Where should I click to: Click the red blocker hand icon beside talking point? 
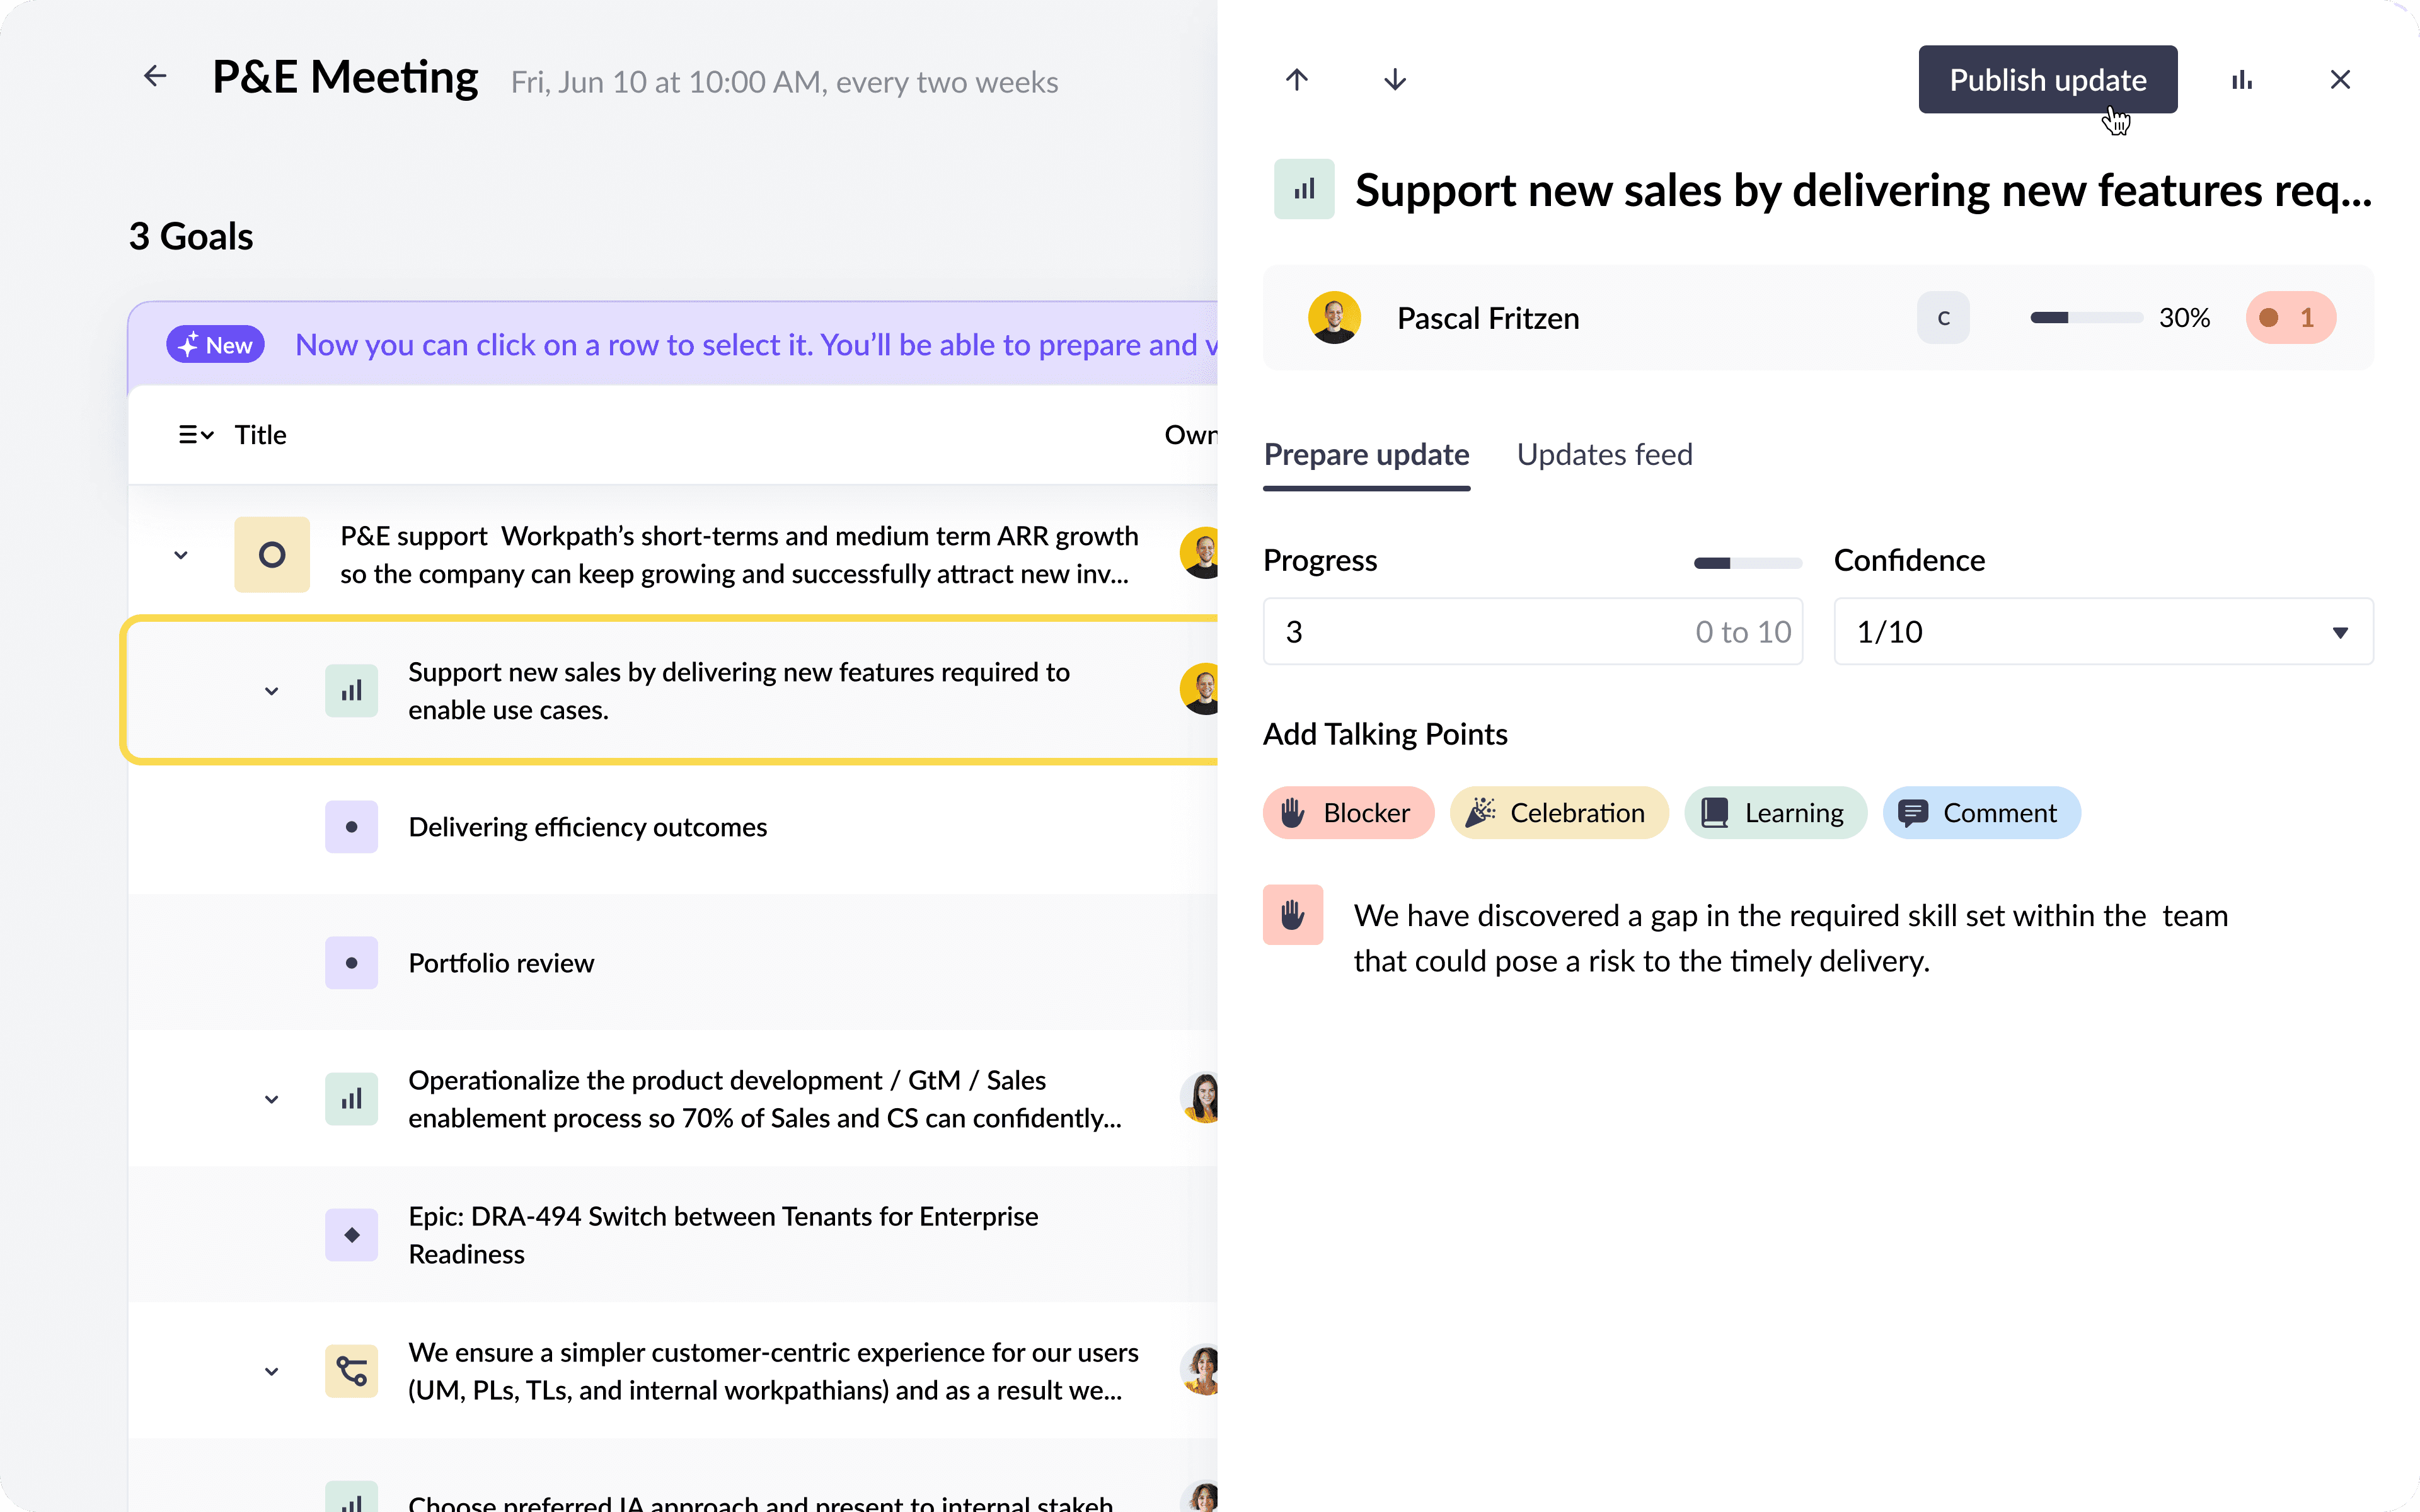1293,914
